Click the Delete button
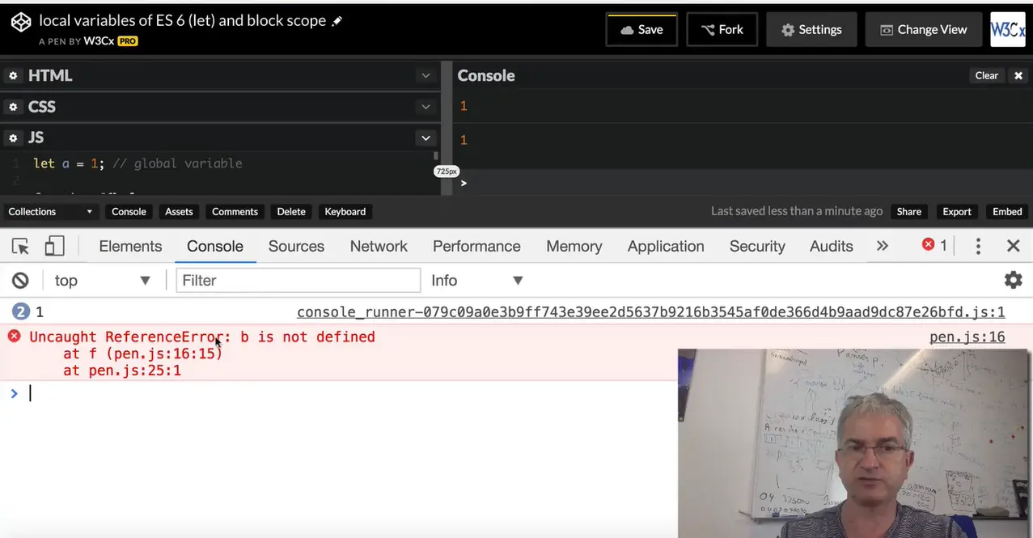 291,211
